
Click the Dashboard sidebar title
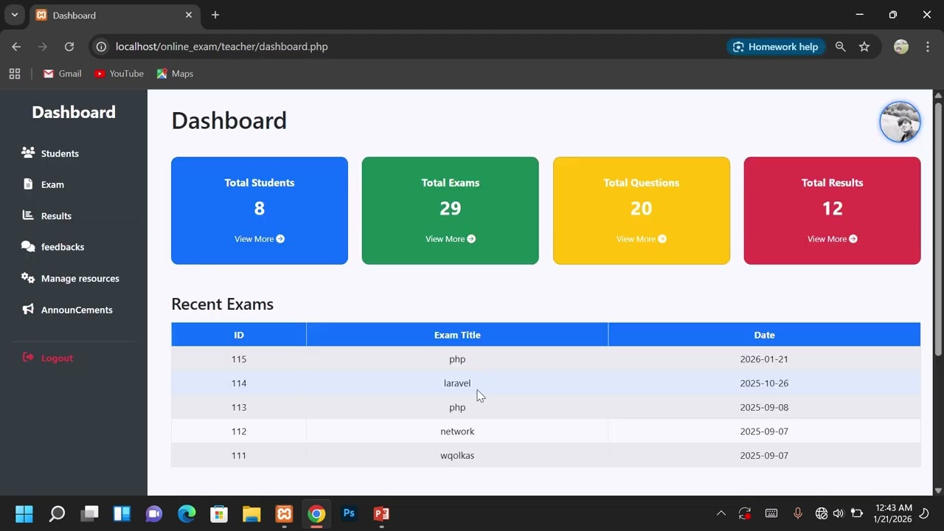tap(74, 112)
